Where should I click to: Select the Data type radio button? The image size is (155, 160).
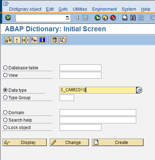coord(5,90)
